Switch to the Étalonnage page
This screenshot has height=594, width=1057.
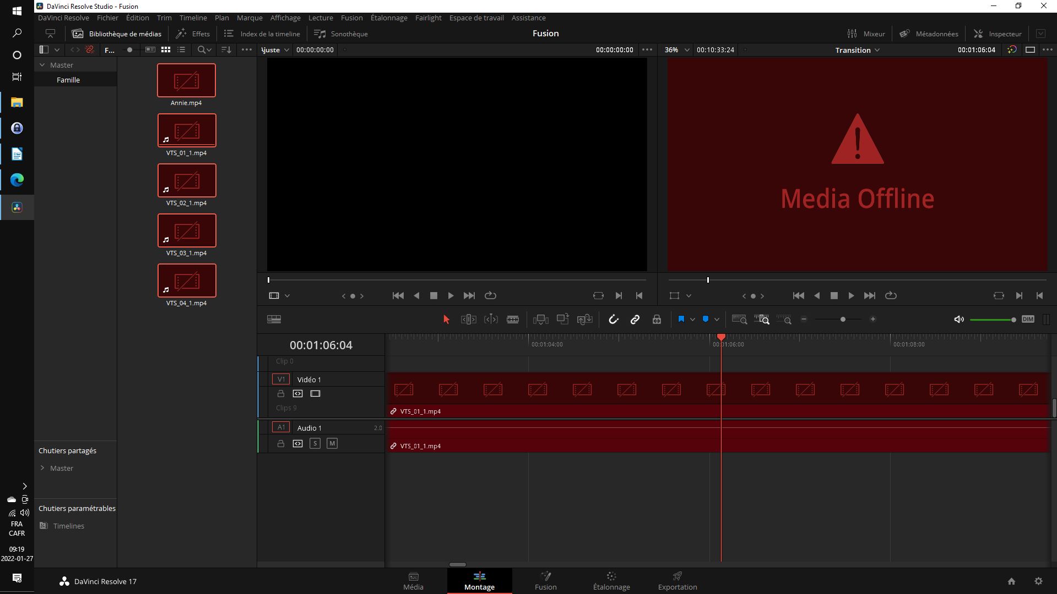611,581
